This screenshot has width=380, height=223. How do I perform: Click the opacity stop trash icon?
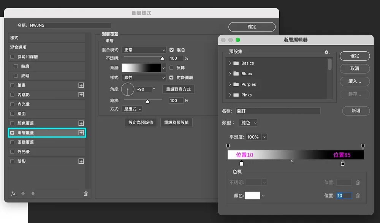click(358, 182)
